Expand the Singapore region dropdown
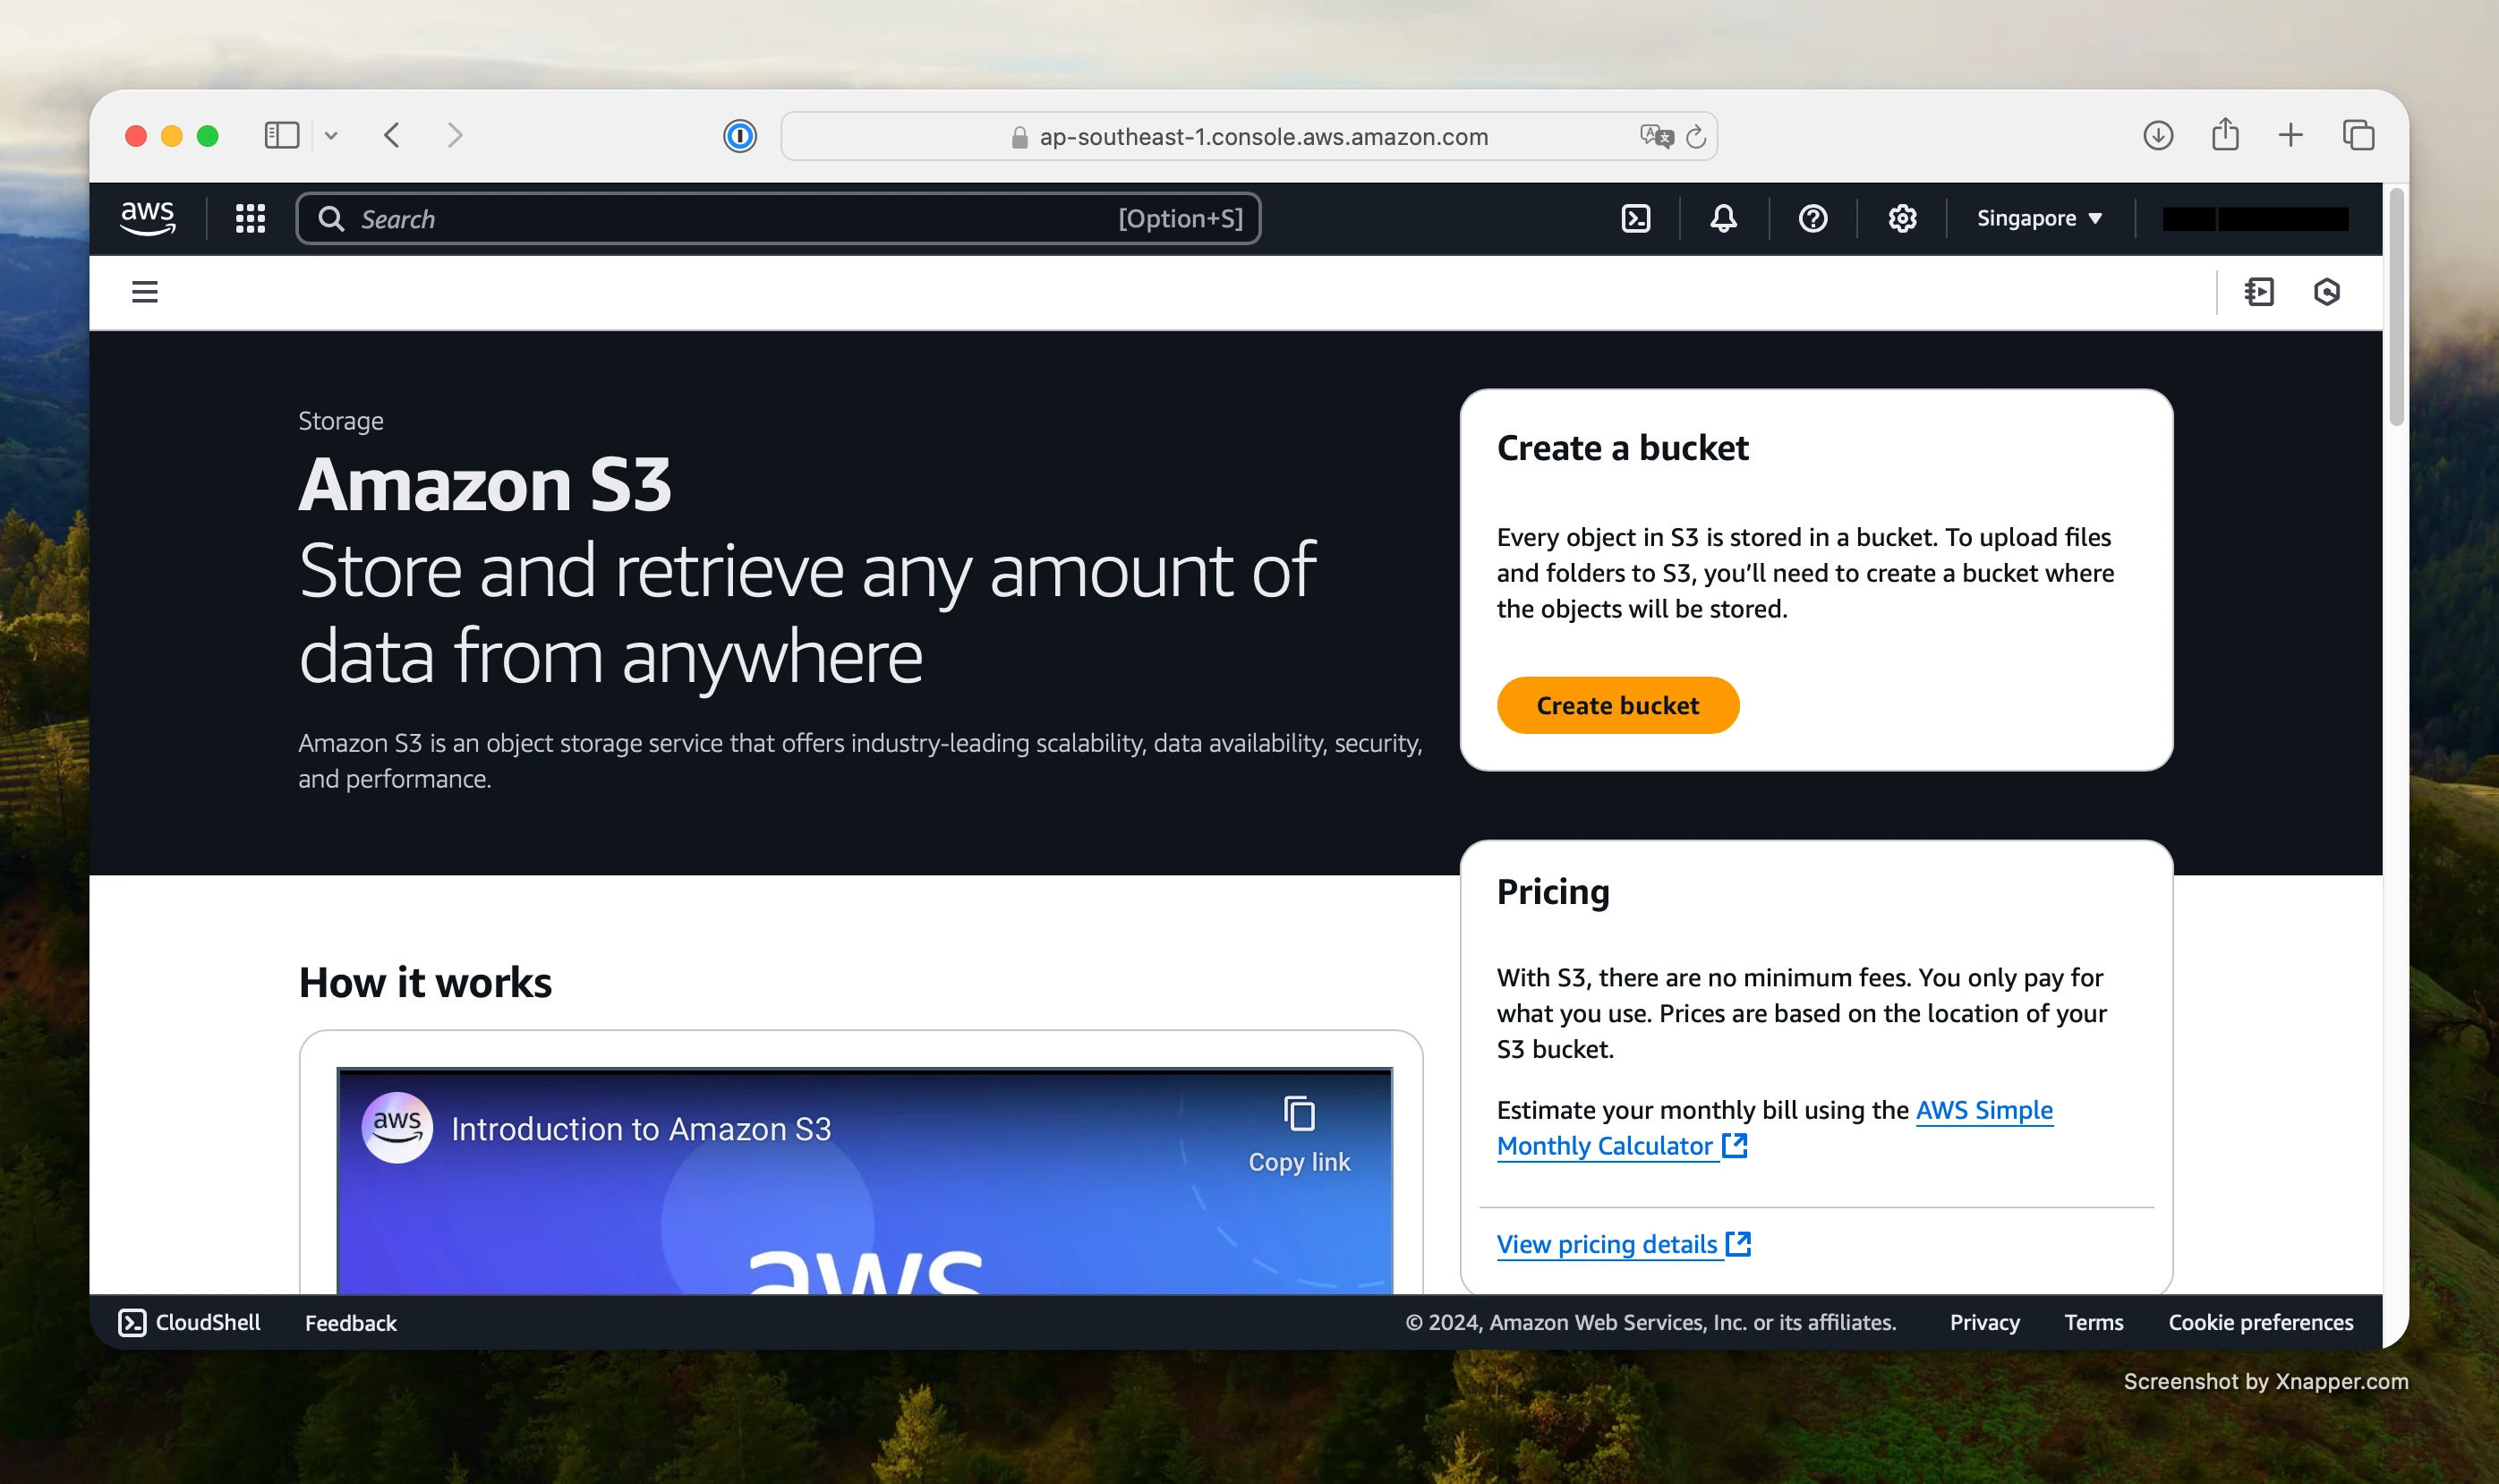 [x=2039, y=218]
